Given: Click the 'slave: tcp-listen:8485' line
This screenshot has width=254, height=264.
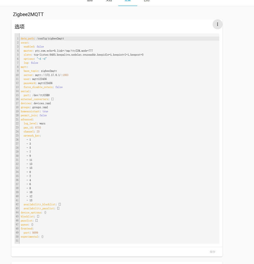Looking at the screenshot, I should [x=84, y=55].
